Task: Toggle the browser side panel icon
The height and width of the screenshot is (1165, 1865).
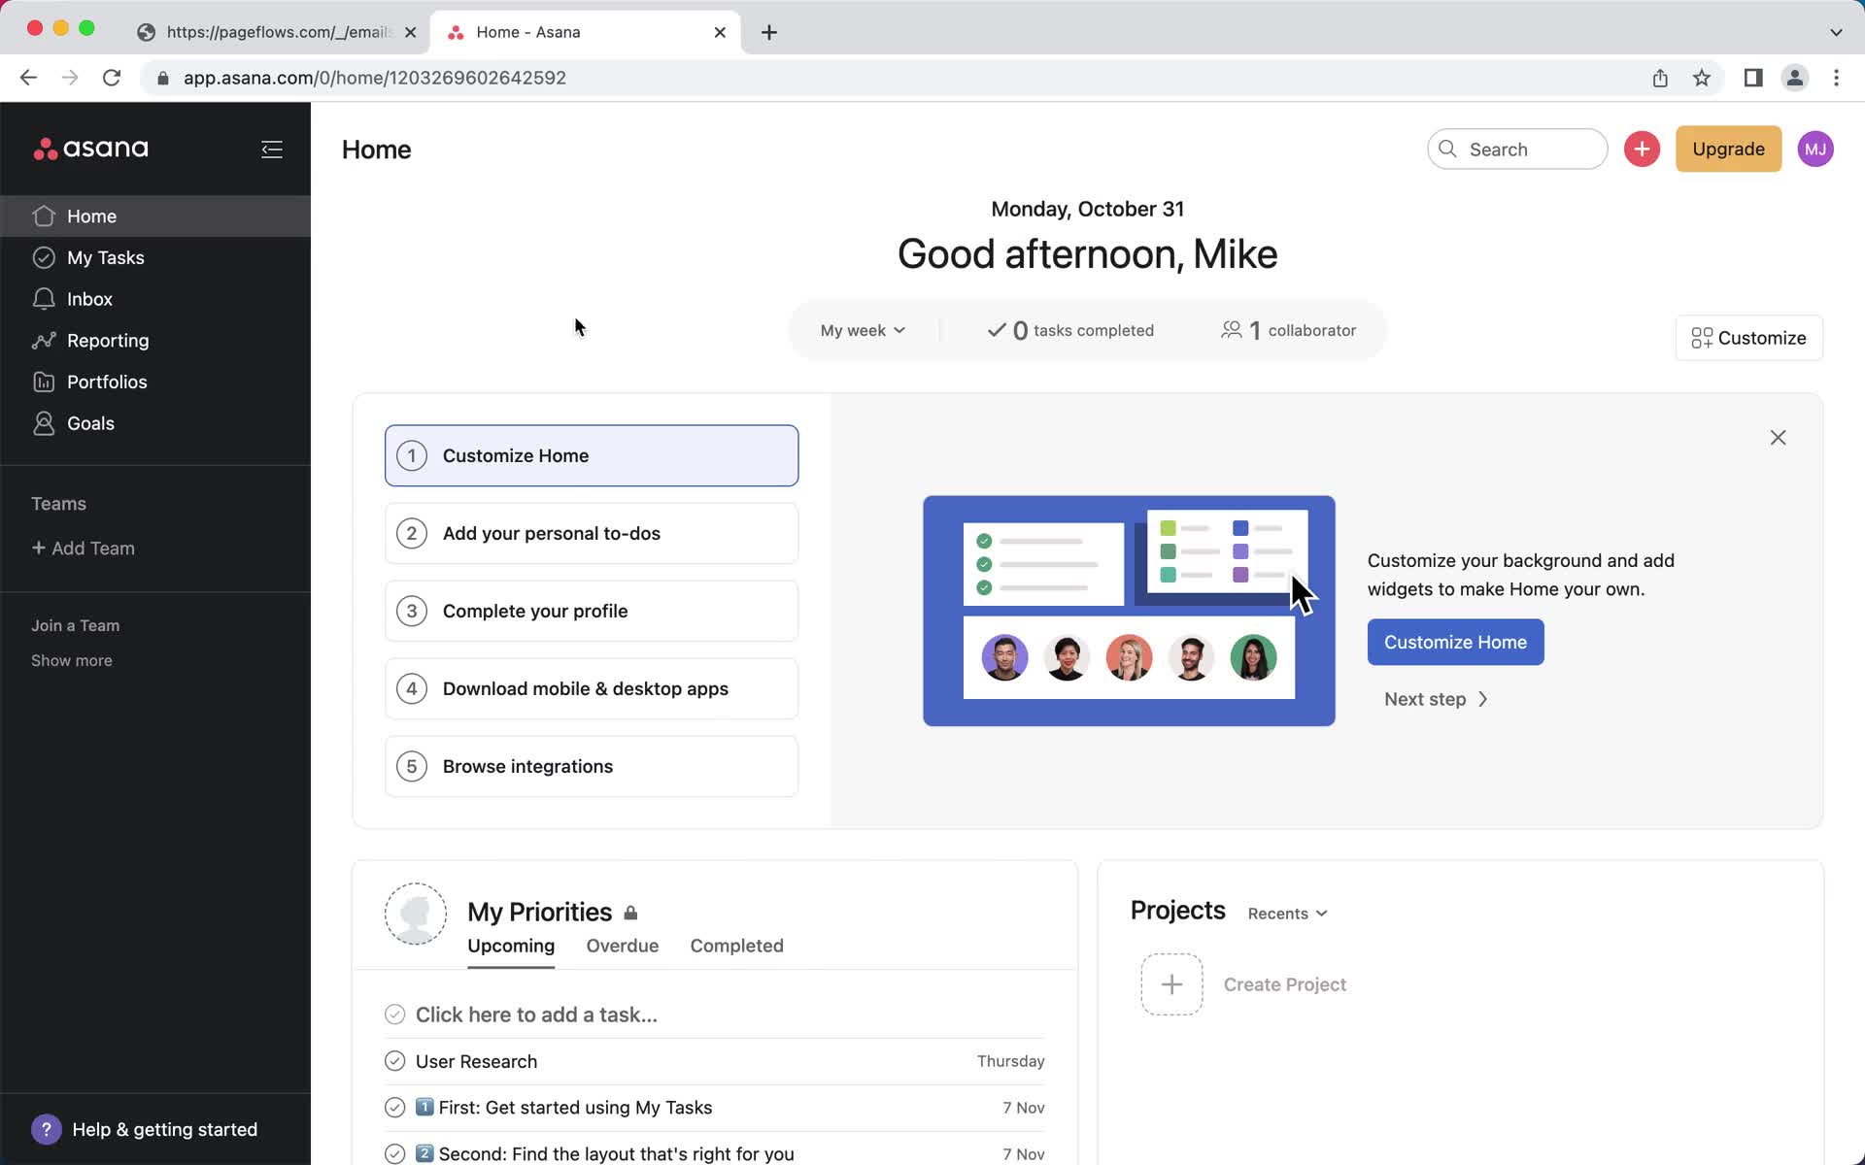Action: pos(1753,78)
